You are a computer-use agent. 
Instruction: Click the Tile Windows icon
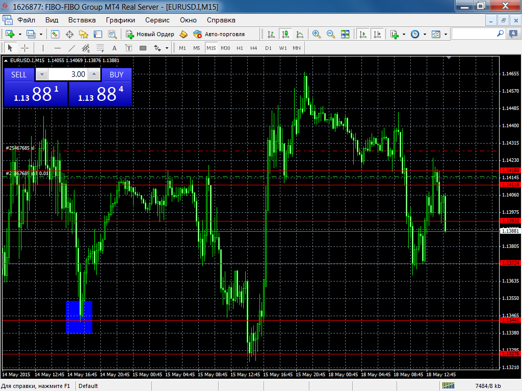tap(345, 34)
